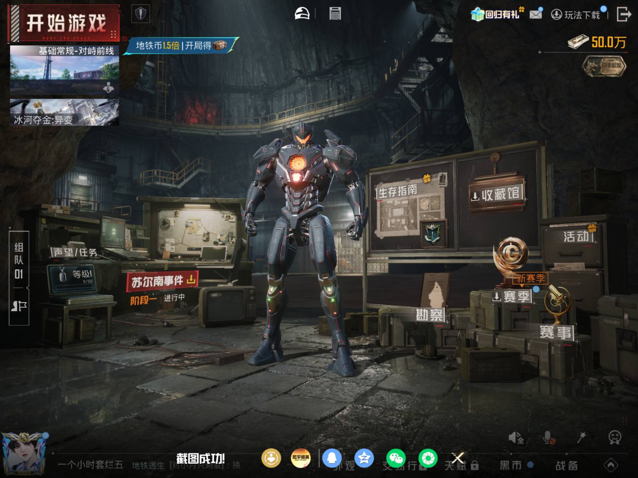Viewport: 638px width, 478px height.
Task: Open the player avatar profile
Action: point(24,455)
